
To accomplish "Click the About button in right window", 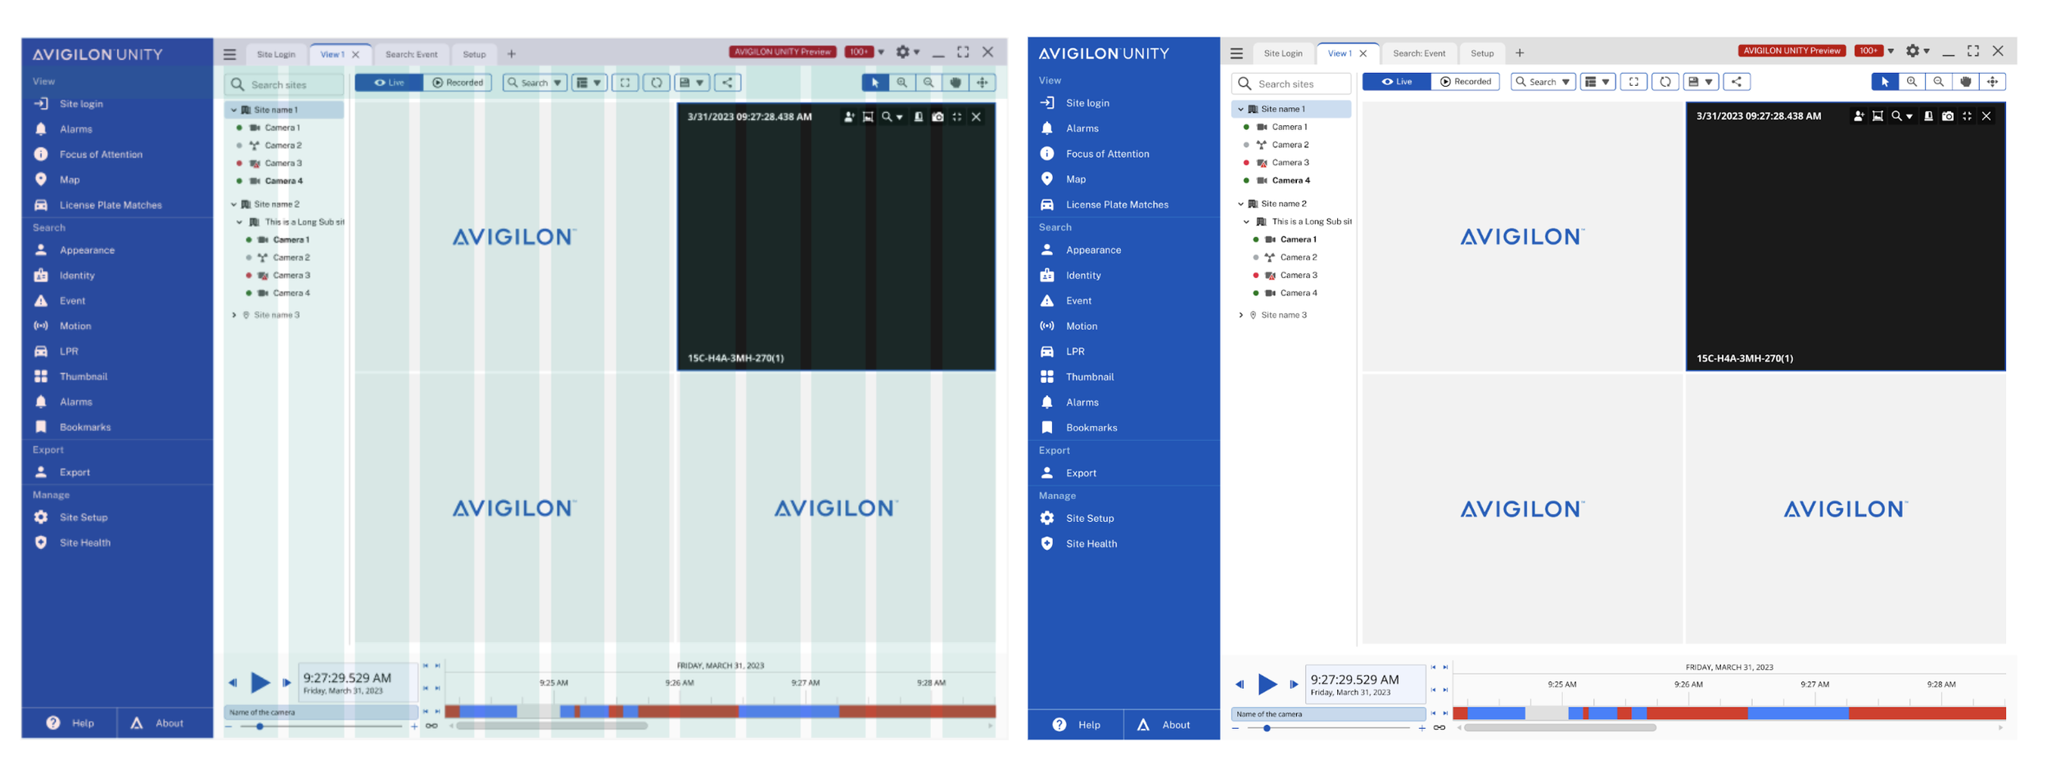I will [1172, 725].
